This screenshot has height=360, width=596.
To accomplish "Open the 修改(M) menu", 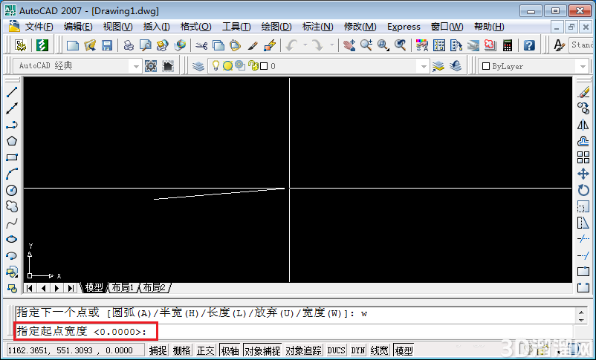I will (x=360, y=27).
